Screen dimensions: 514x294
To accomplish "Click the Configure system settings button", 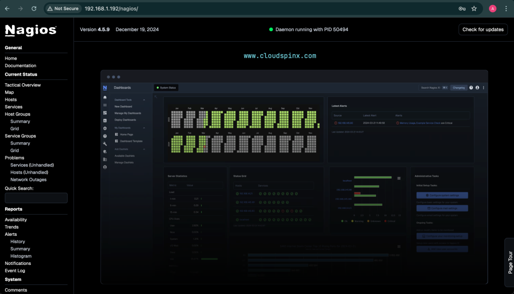I will click(442, 195).
